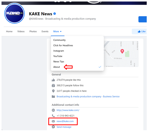Click the check-in pin icon
148x132 pixels.
pyautogui.click(x=53, y=91)
